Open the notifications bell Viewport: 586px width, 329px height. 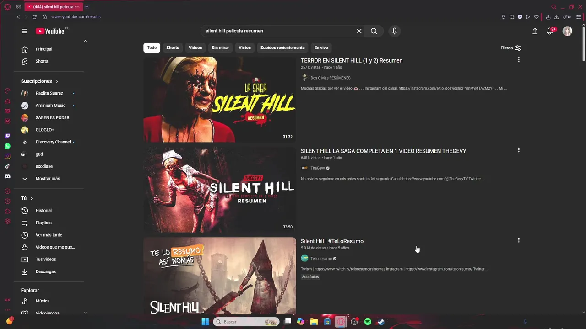(x=550, y=31)
